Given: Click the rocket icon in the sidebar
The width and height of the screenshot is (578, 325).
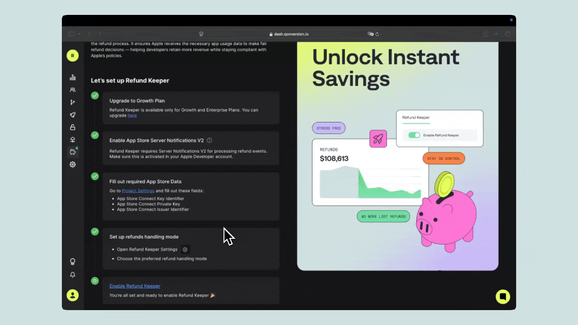Looking at the screenshot, I should click(x=73, y=115).
